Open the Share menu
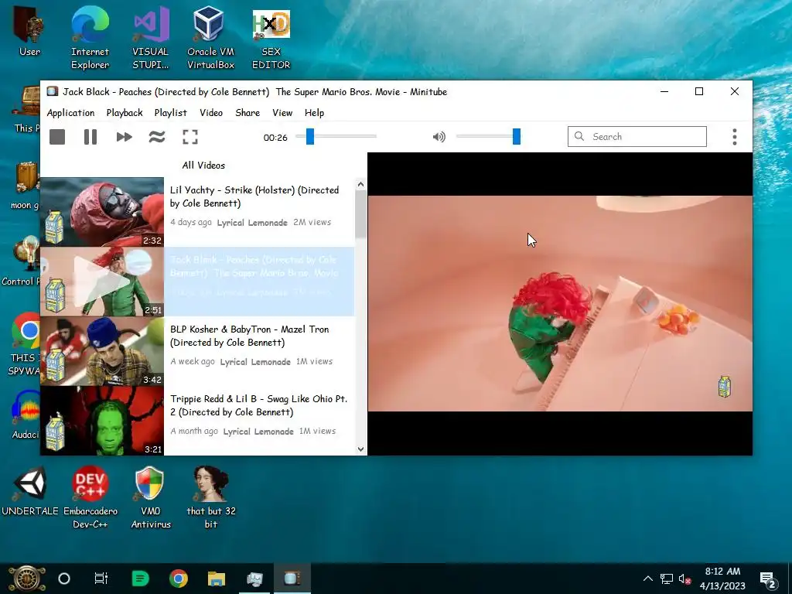 247,113
